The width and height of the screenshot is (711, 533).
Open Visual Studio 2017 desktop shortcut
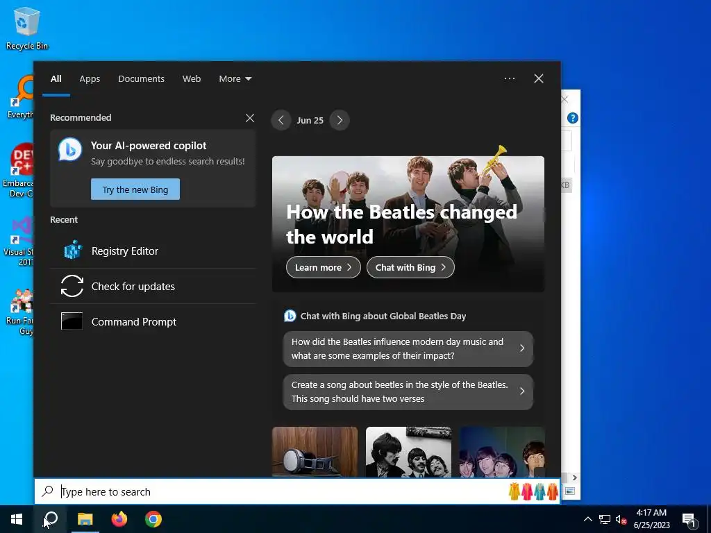pos(19,241)
